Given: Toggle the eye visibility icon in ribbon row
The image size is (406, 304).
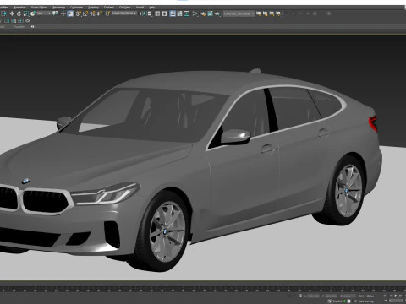Looking at the screenshot, I should (32, 27).
